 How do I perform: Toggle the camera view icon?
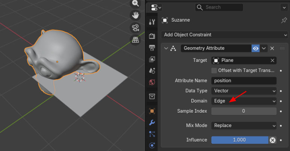coord(135,28)
